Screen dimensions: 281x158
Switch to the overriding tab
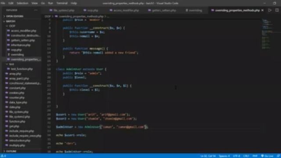pos(194,11)
